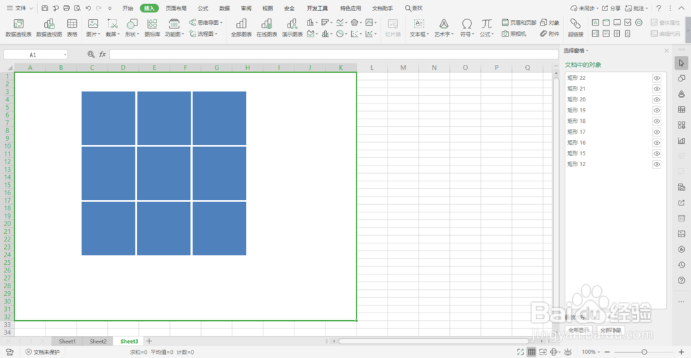The width and height of the screenshot is (691, 358).
Task: Click the fx insert function icon
Action: click(x=102, y=54)
